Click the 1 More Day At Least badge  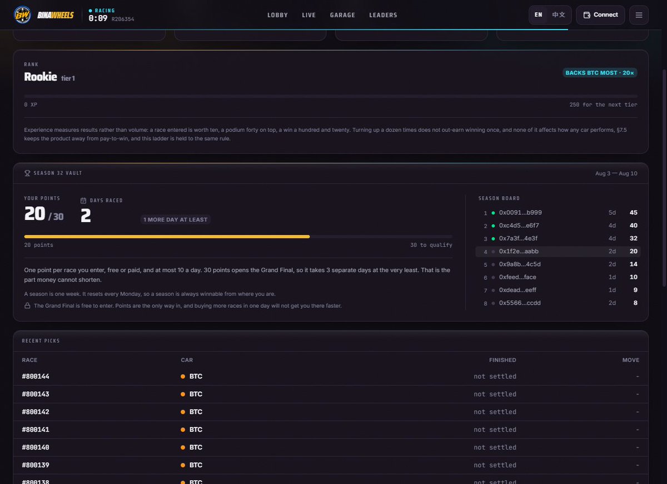pos(175,219)
